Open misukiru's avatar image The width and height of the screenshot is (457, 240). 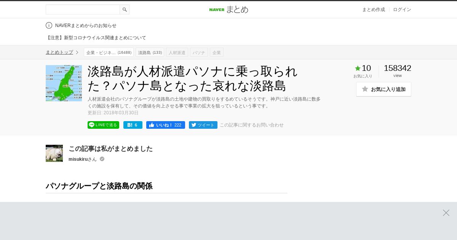tap(54, 153)
